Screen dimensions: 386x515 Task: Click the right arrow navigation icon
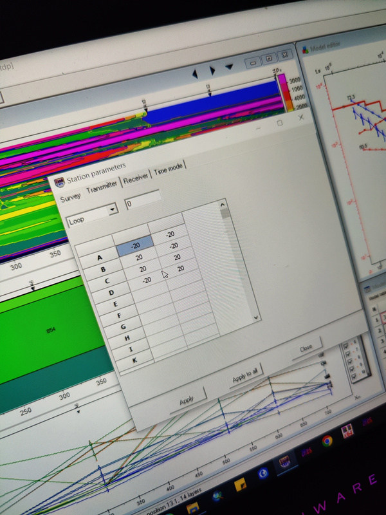click(x=212, y=70)
